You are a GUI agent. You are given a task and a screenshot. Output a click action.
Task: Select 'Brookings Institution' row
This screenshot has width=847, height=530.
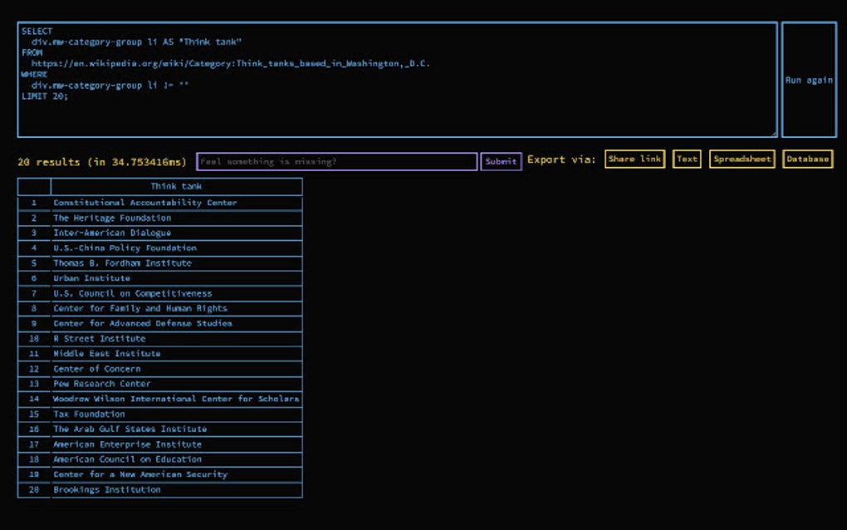(x=160, y=489)
